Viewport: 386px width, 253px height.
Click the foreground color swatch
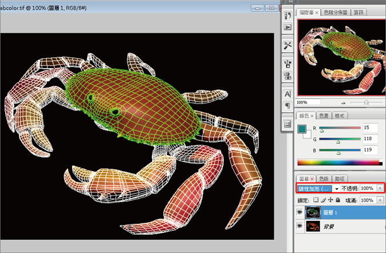coord(302,129)
